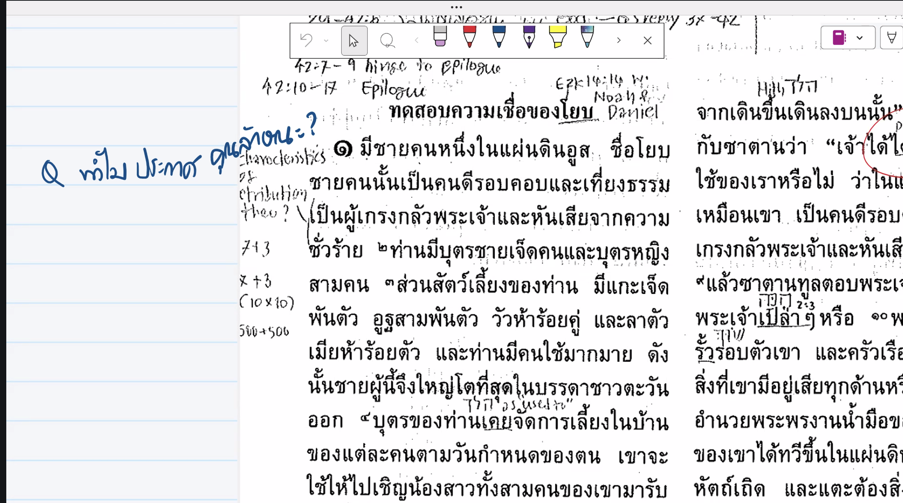Show previous pens with left chevron
The image size is (903, 503).
pyautogui.click(x=417, y=40)
